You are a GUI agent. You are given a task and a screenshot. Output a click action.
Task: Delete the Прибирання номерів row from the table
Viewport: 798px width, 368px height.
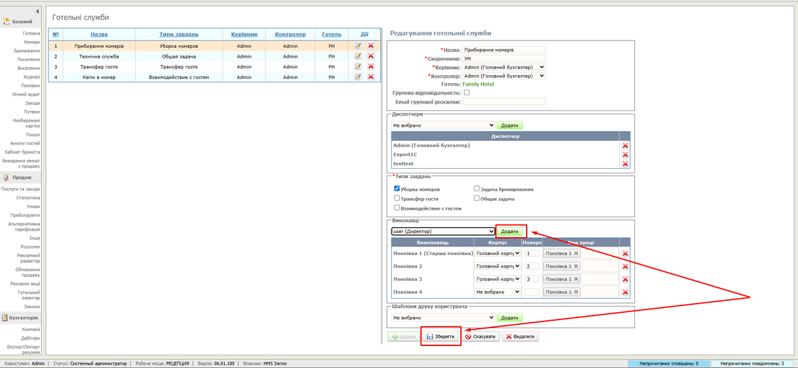click(370, 46)
